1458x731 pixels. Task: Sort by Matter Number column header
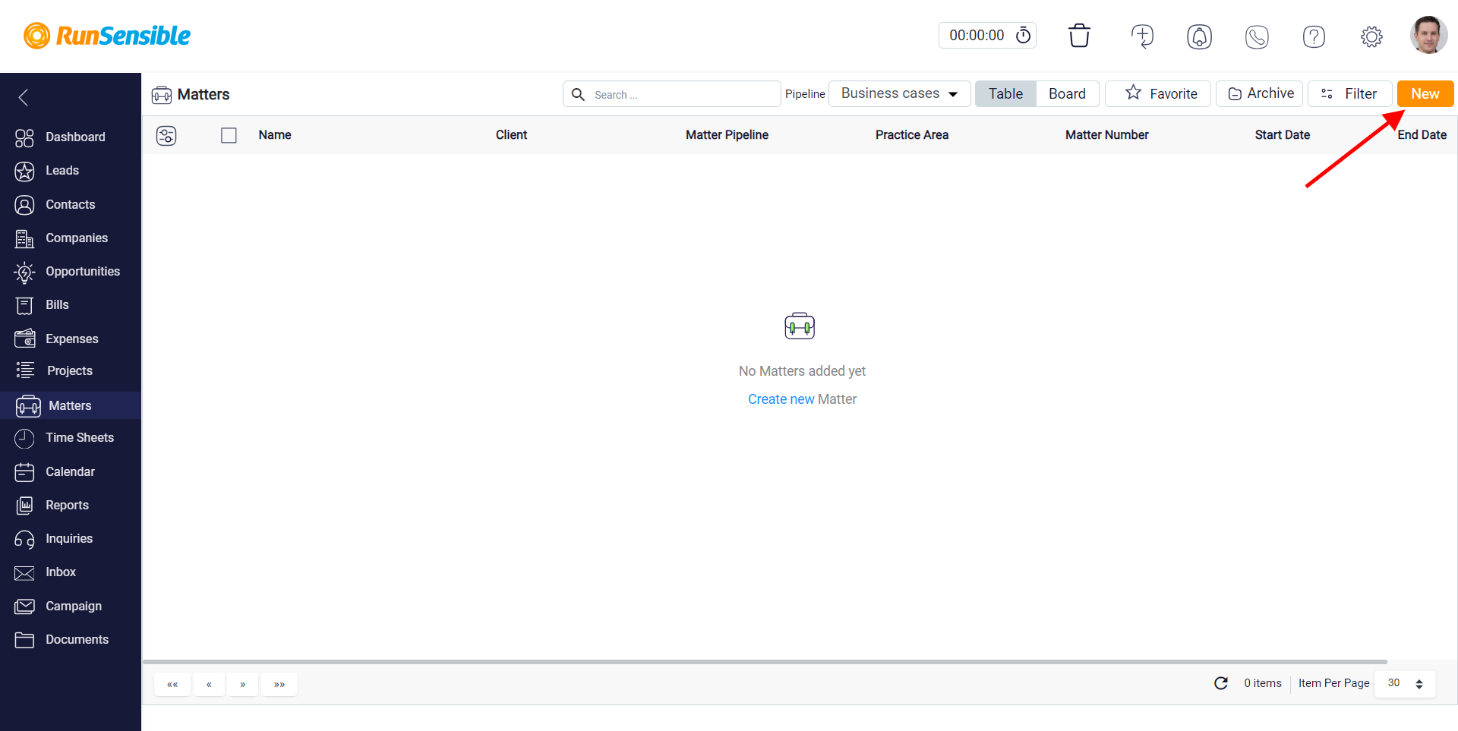click(x=1106, y=135)
